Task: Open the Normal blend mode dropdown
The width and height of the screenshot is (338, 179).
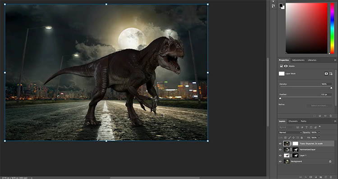Action: (x=290, y=133)
